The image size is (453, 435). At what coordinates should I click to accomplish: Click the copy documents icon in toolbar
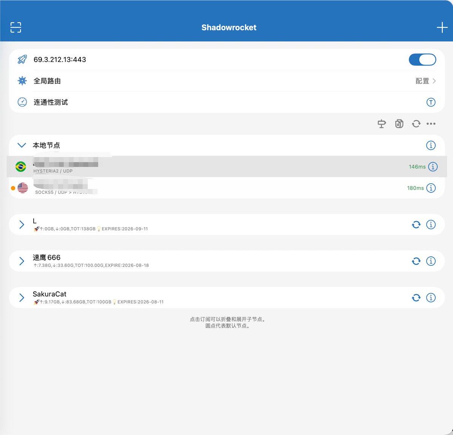pyautogui.click(x=399, y=124)
